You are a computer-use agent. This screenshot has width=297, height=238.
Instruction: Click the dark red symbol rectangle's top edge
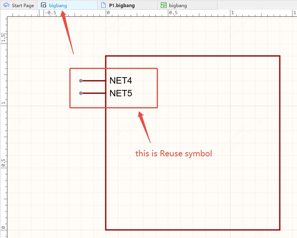pos(193,56)
